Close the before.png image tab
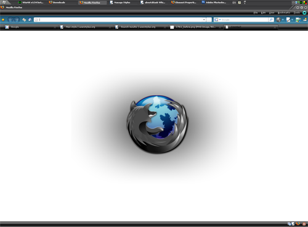The width and height of the screenshot is (308, 227). point(220,27)
